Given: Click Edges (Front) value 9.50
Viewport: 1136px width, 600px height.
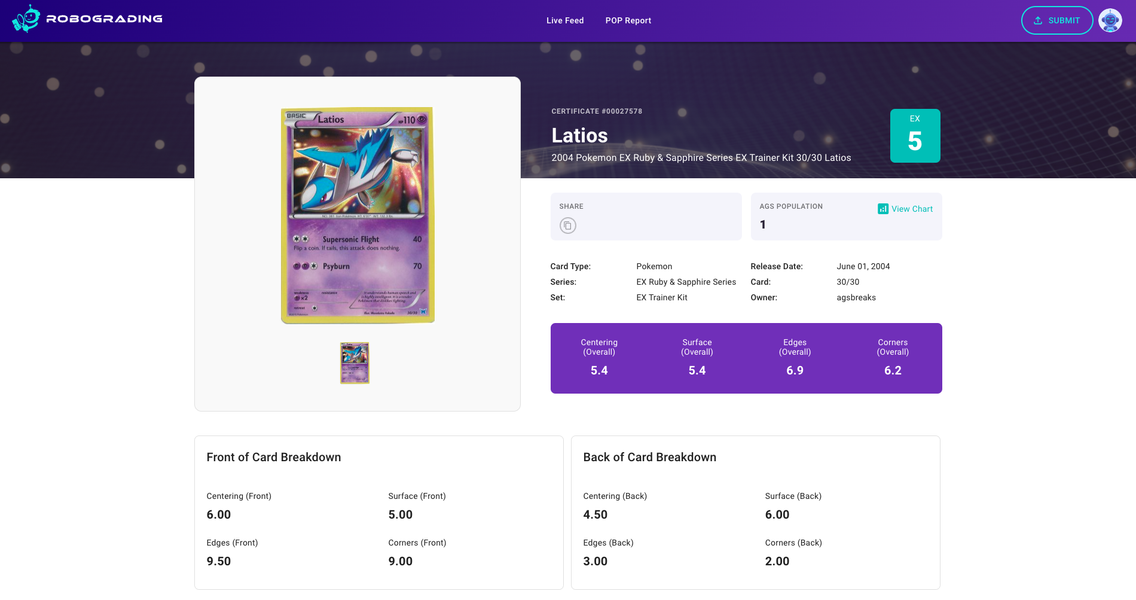Looking at the screenshot, I should tap(219, 561).
